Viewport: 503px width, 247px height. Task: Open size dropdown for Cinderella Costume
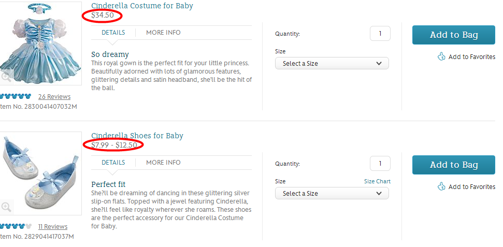[x=332, y=63]
